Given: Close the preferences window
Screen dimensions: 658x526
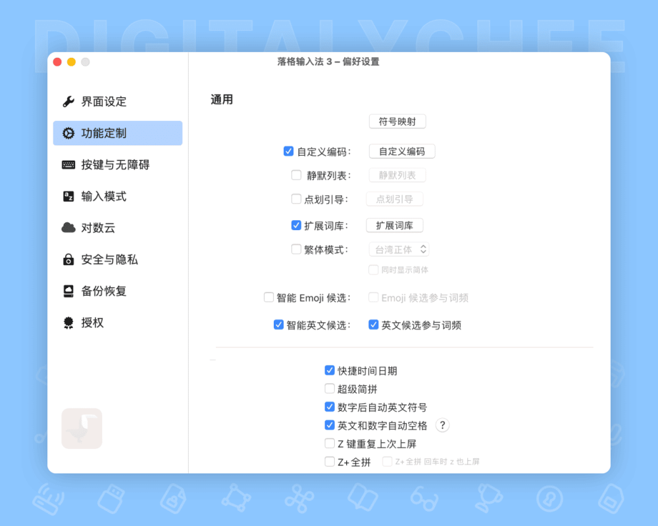Looking at the screenshot, I should click(x=57, y=62).
